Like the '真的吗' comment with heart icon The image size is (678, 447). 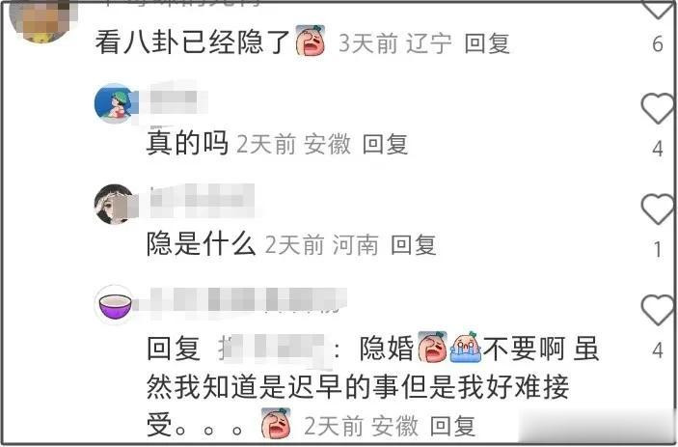pos(657,109)
